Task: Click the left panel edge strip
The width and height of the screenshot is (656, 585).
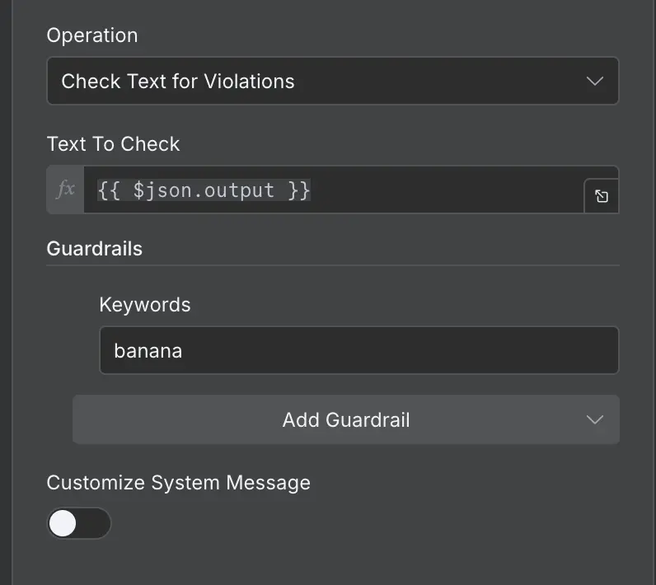Action: pyautogui.click(x=7, y=292)
